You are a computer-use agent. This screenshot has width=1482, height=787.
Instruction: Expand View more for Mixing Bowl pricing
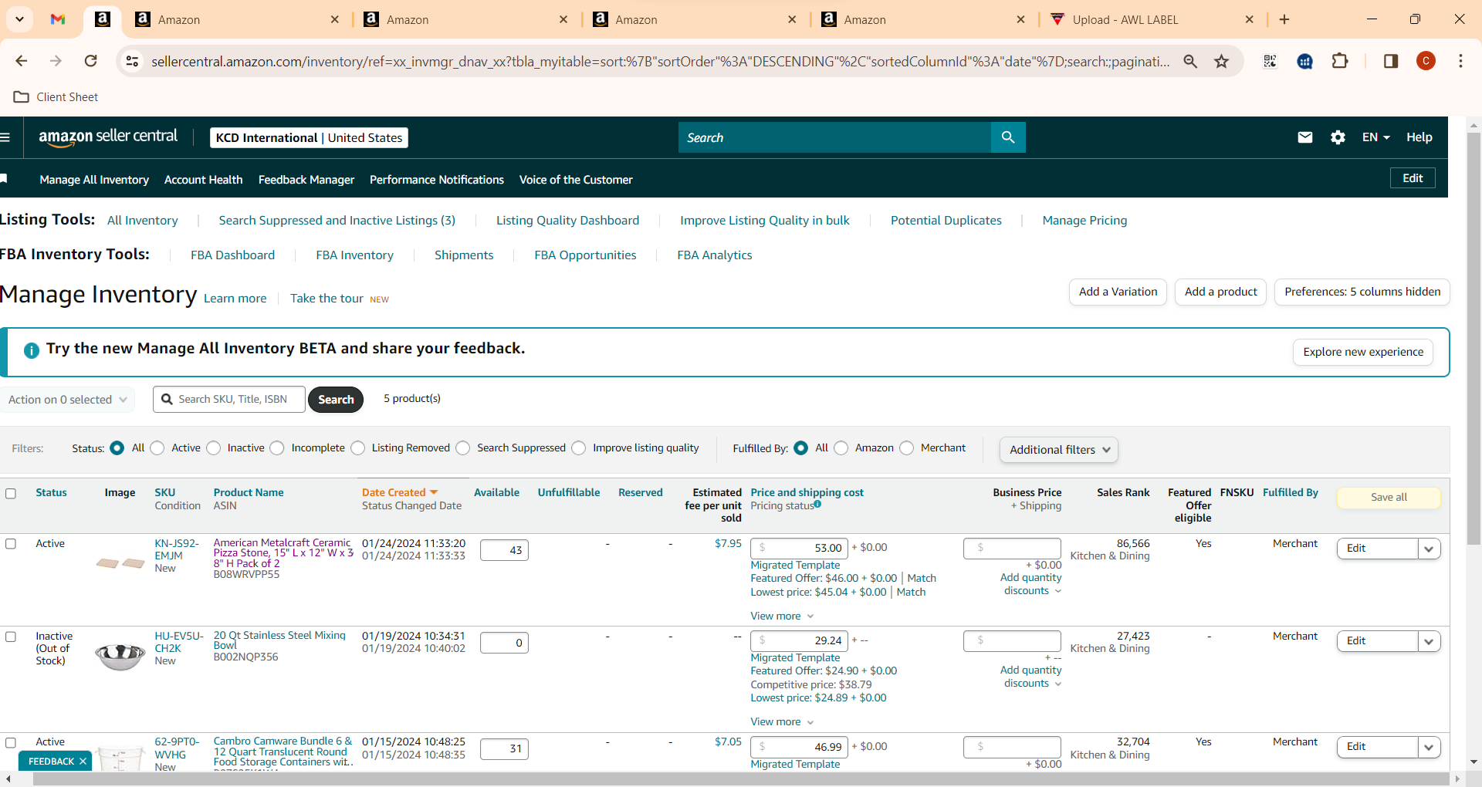tap(782, 721)
